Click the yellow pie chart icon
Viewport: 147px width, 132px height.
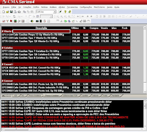point(32,21)
